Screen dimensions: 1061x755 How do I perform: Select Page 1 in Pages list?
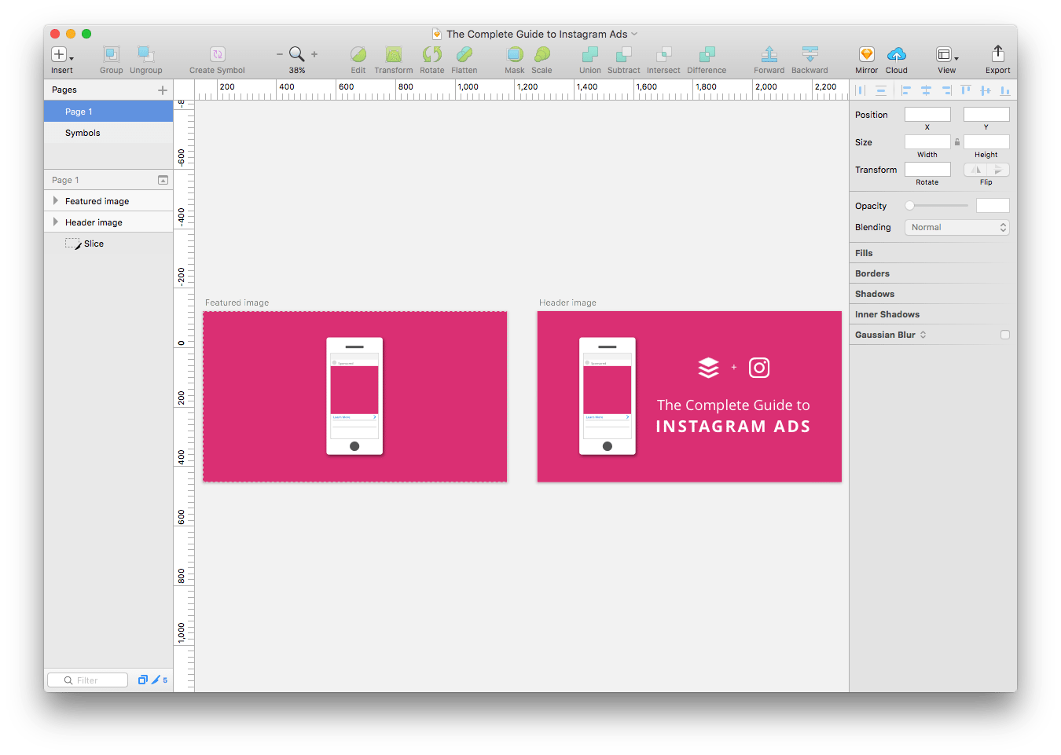pyautogui.click(x=108, y=112)
